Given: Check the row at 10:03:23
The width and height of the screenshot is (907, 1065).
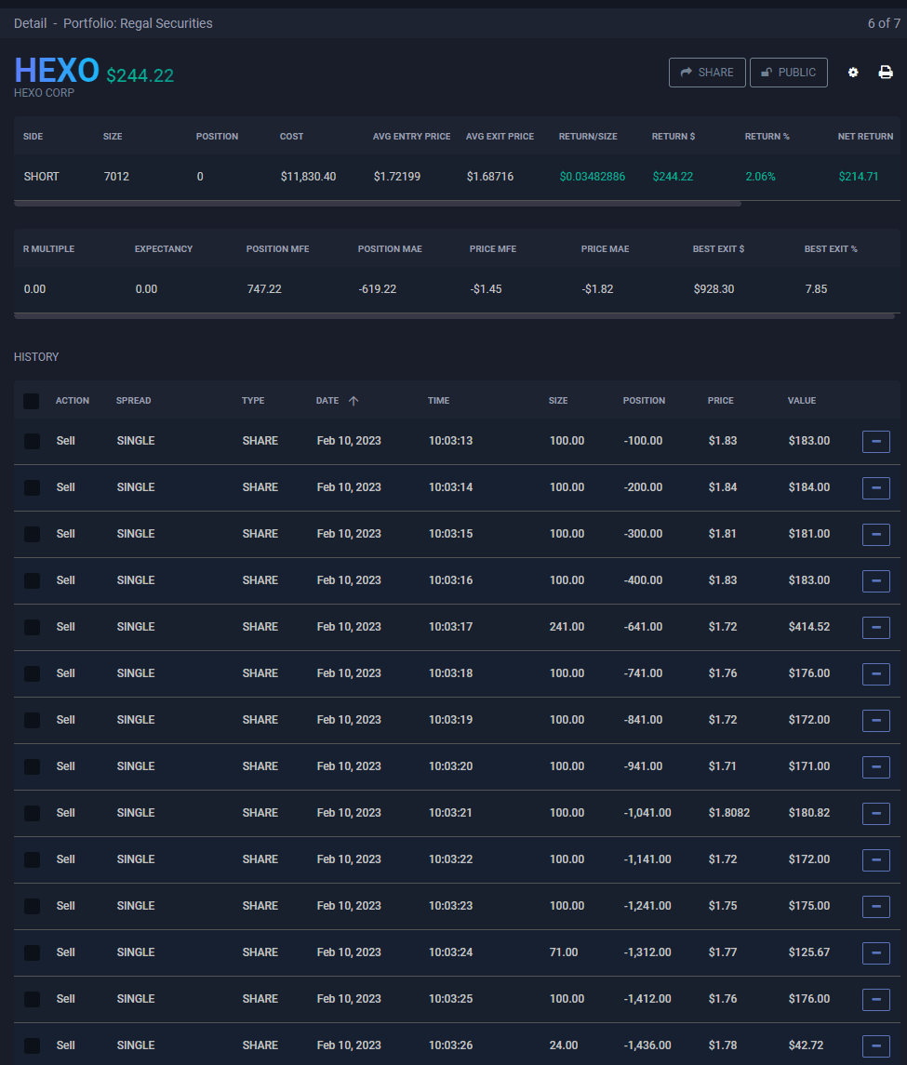Looking at the screenshot, I should [32, 906].
